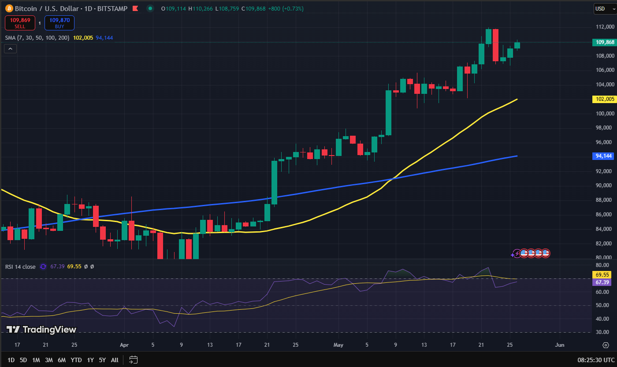Click the 30.00 RSI scale label
The image size is (617, 367).
[x=602, y=332]
